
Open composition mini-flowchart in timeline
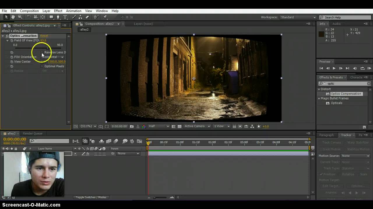click(x=76, y=141)
